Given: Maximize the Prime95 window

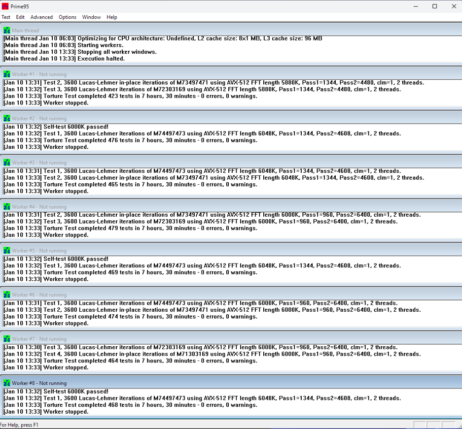Looking at the screenshot, I should pyautogui.click(x=434, y=6).
